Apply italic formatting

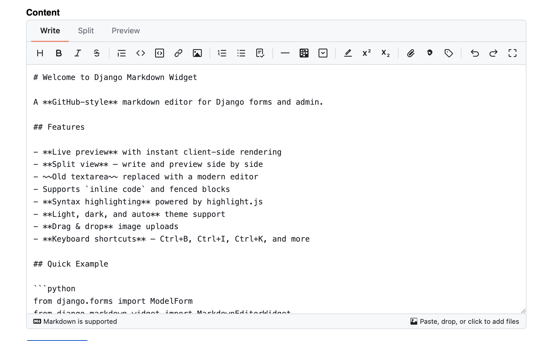78,53
